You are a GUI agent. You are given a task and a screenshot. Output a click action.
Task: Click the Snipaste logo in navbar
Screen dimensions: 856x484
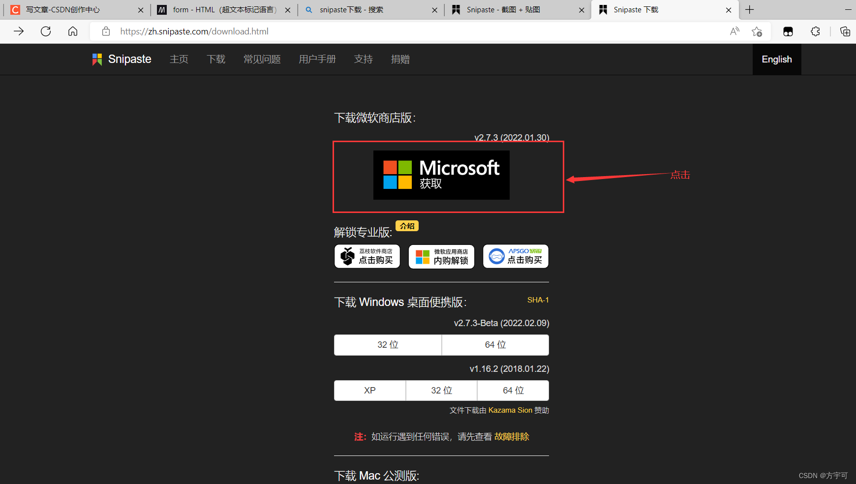(x=122, y=60)
